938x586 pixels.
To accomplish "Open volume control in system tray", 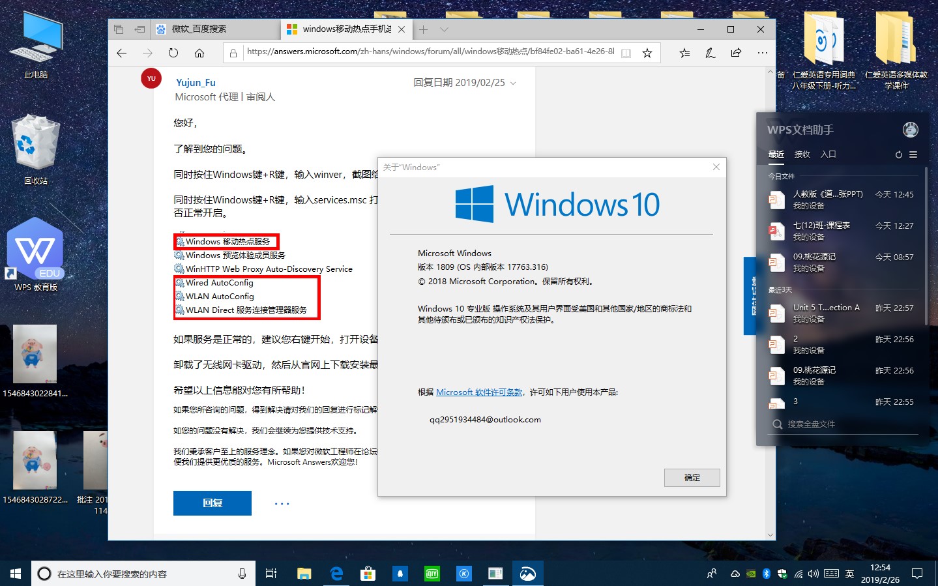I will pyautogui.click(x=813, y=574).
